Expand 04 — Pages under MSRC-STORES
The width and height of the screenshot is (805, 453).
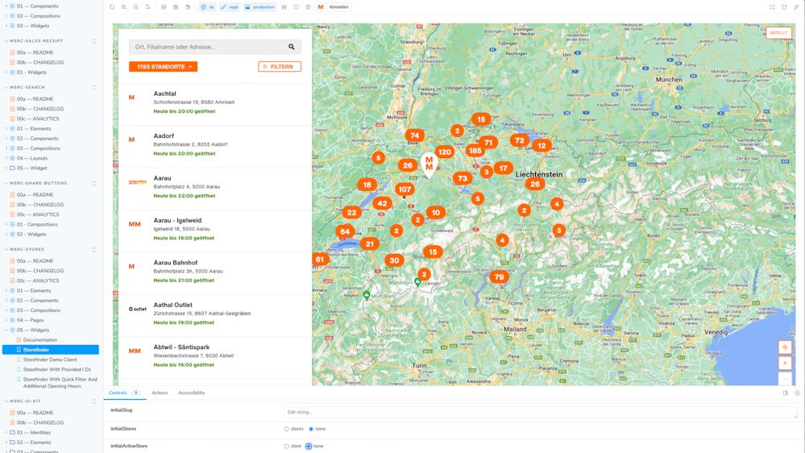coord(31,320)
